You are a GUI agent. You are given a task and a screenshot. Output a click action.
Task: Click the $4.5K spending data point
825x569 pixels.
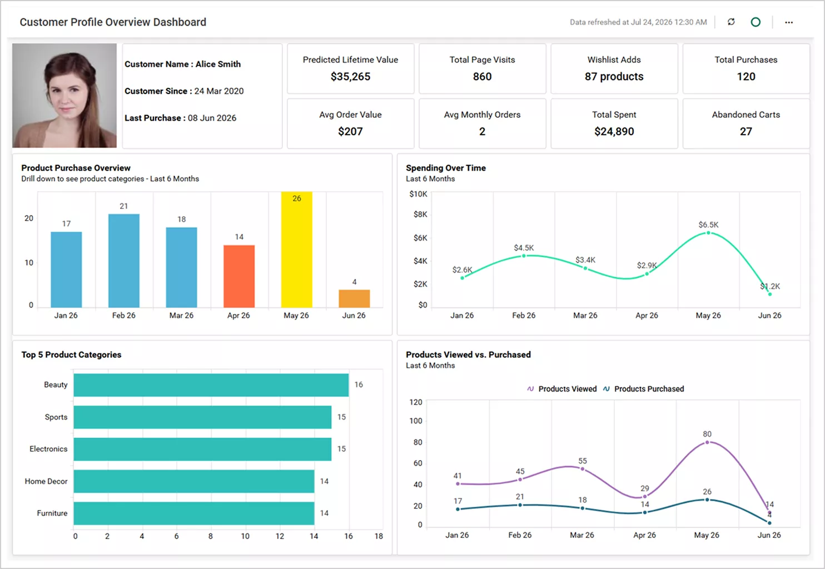[x=524, y=256]
